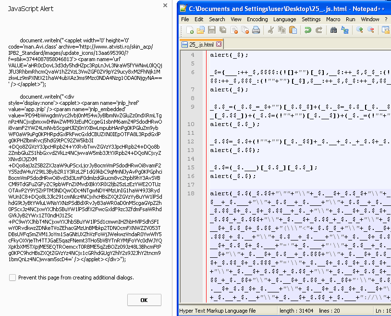Open the Run menu
Viewport: 391px width, 316px height.
[x=350, y=19]
